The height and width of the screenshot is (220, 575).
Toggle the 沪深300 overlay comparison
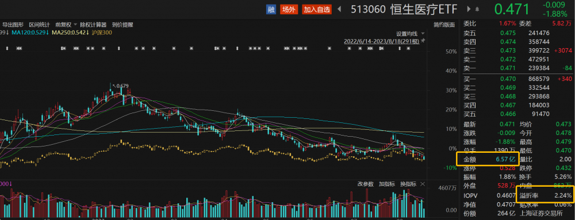coord(102,33)
